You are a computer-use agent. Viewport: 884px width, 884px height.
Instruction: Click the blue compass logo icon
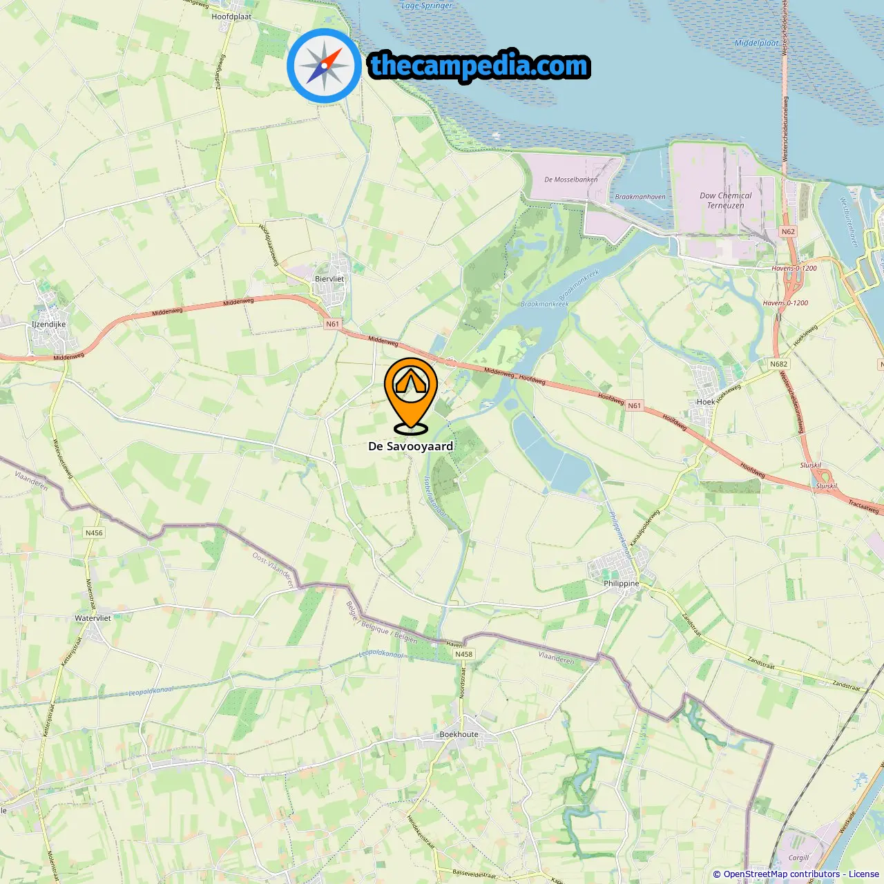[324, 66]
